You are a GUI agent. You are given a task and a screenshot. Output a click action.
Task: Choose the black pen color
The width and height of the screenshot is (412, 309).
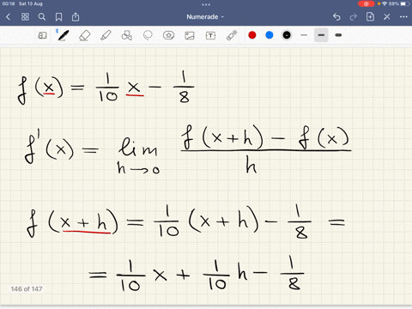[287, 35]
